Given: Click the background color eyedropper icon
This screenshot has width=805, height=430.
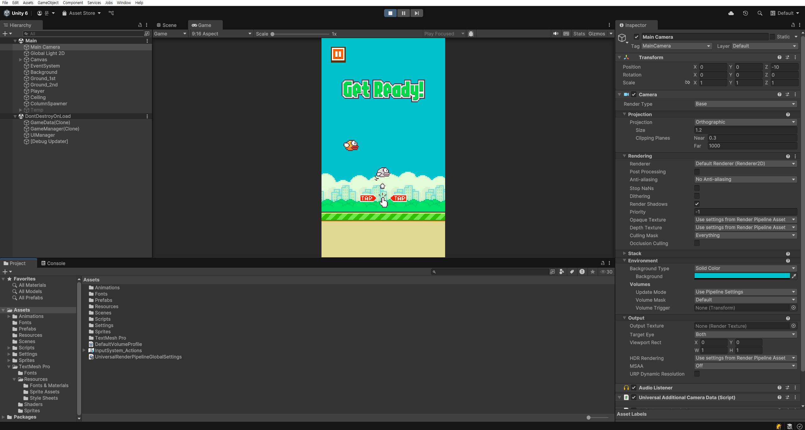Looking at the screenshot, I should tap(794, 276).
